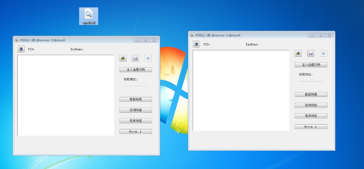Minimize the left 代码注入器 window

tap(137, 40)
